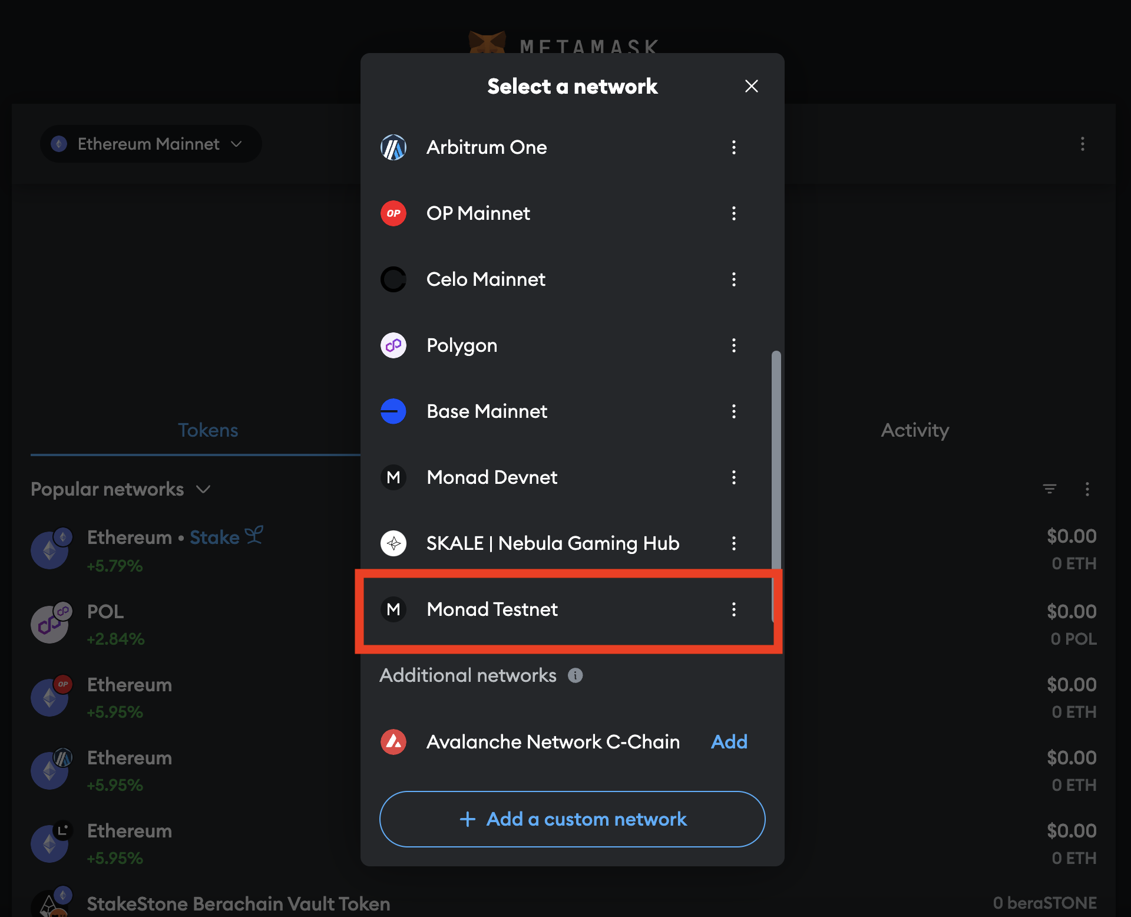The width and height of the screenshot is (1131, 917).
Task: Click the Avalanche Network C-Chain logo
Action: coord(393,742)
